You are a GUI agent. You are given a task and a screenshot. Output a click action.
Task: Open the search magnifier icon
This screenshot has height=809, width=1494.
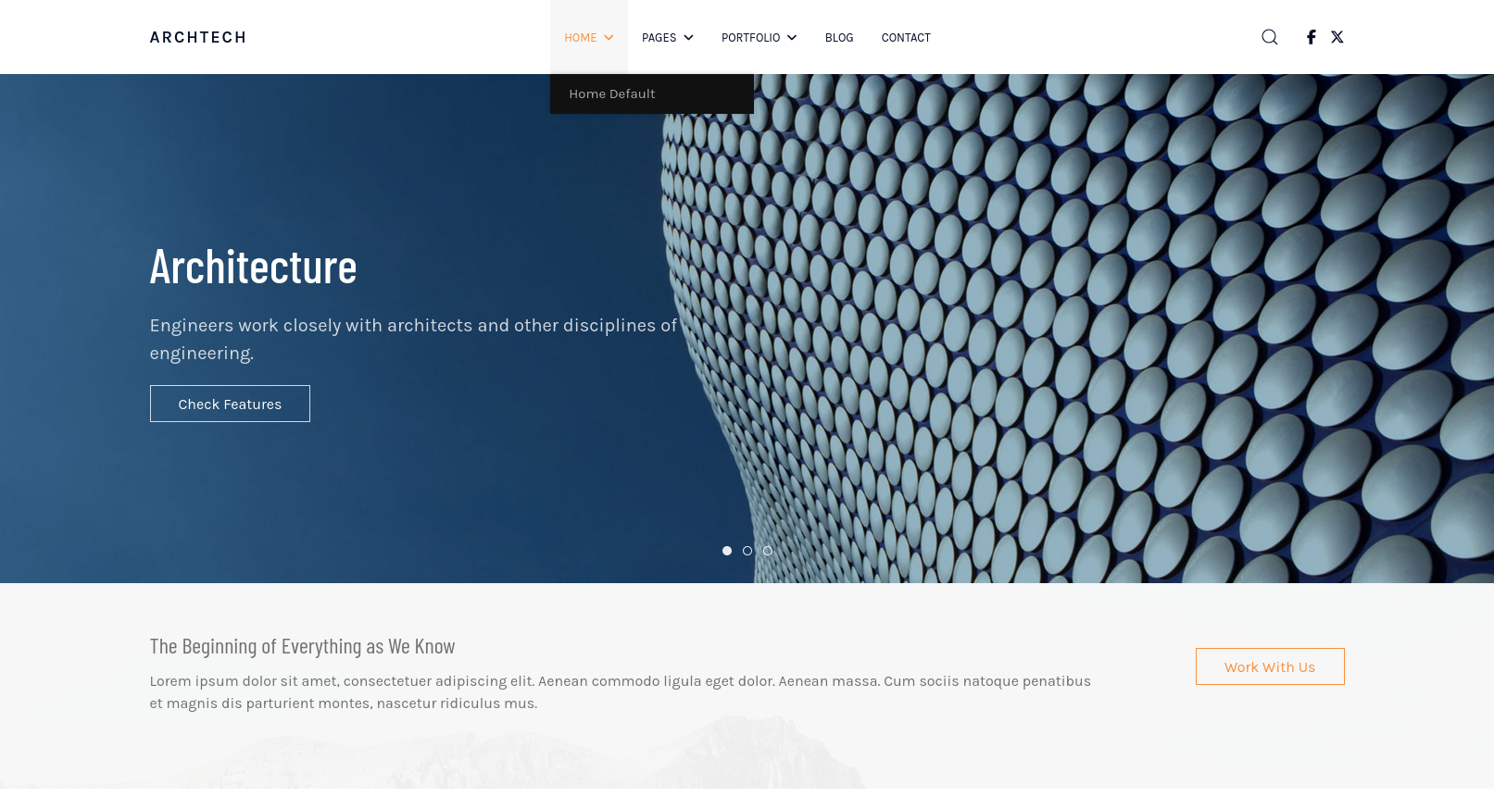[1269, 37]
